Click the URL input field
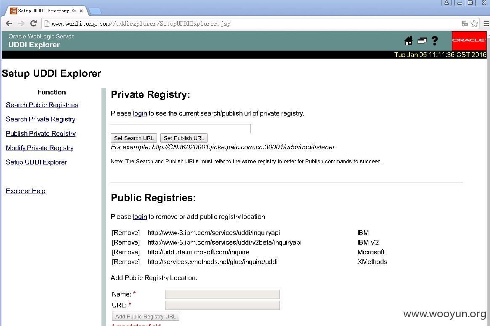This screenshot has height=326, width=490. click(222, 305)
